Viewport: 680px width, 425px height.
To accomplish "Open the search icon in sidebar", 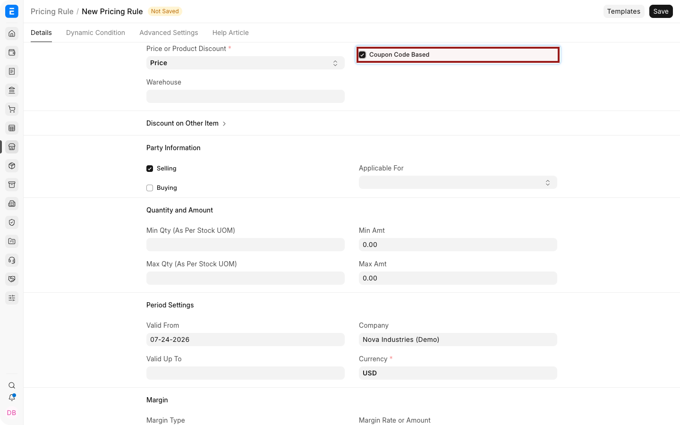I will coord(12,385).
